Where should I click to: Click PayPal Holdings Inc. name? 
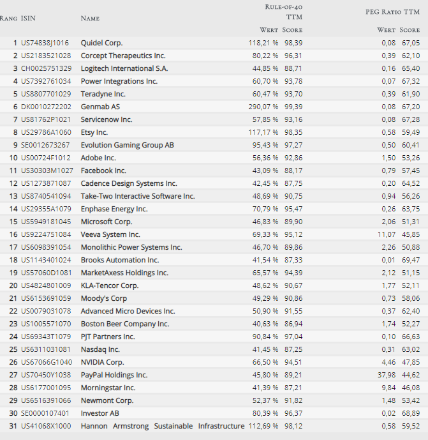pyautogui.click(x=114, y=375)
